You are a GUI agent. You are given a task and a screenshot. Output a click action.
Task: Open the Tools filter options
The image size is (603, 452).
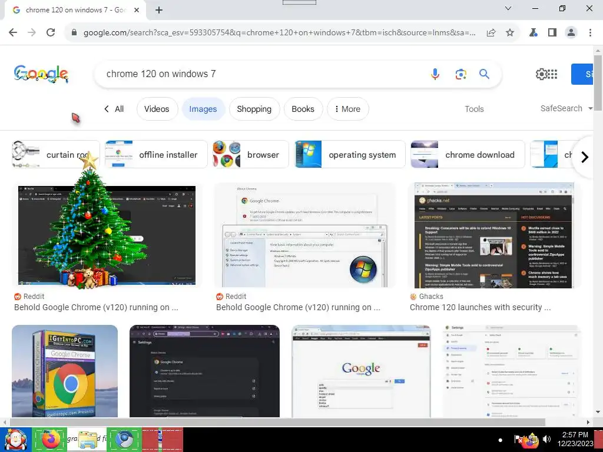(x=474, y=109)
